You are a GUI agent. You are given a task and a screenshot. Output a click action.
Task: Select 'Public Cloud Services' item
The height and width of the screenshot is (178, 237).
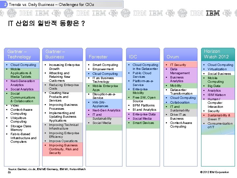click(x=142, y=75)
